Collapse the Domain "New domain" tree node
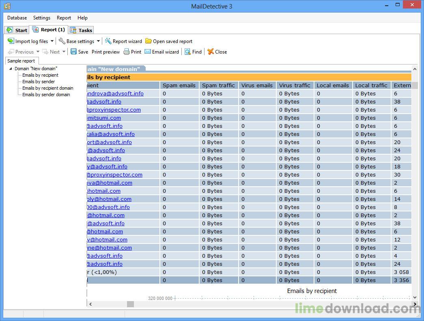Image resolution: width=424 pixels, height=321 pixels. pyautogui.click(x=11, y=69)
